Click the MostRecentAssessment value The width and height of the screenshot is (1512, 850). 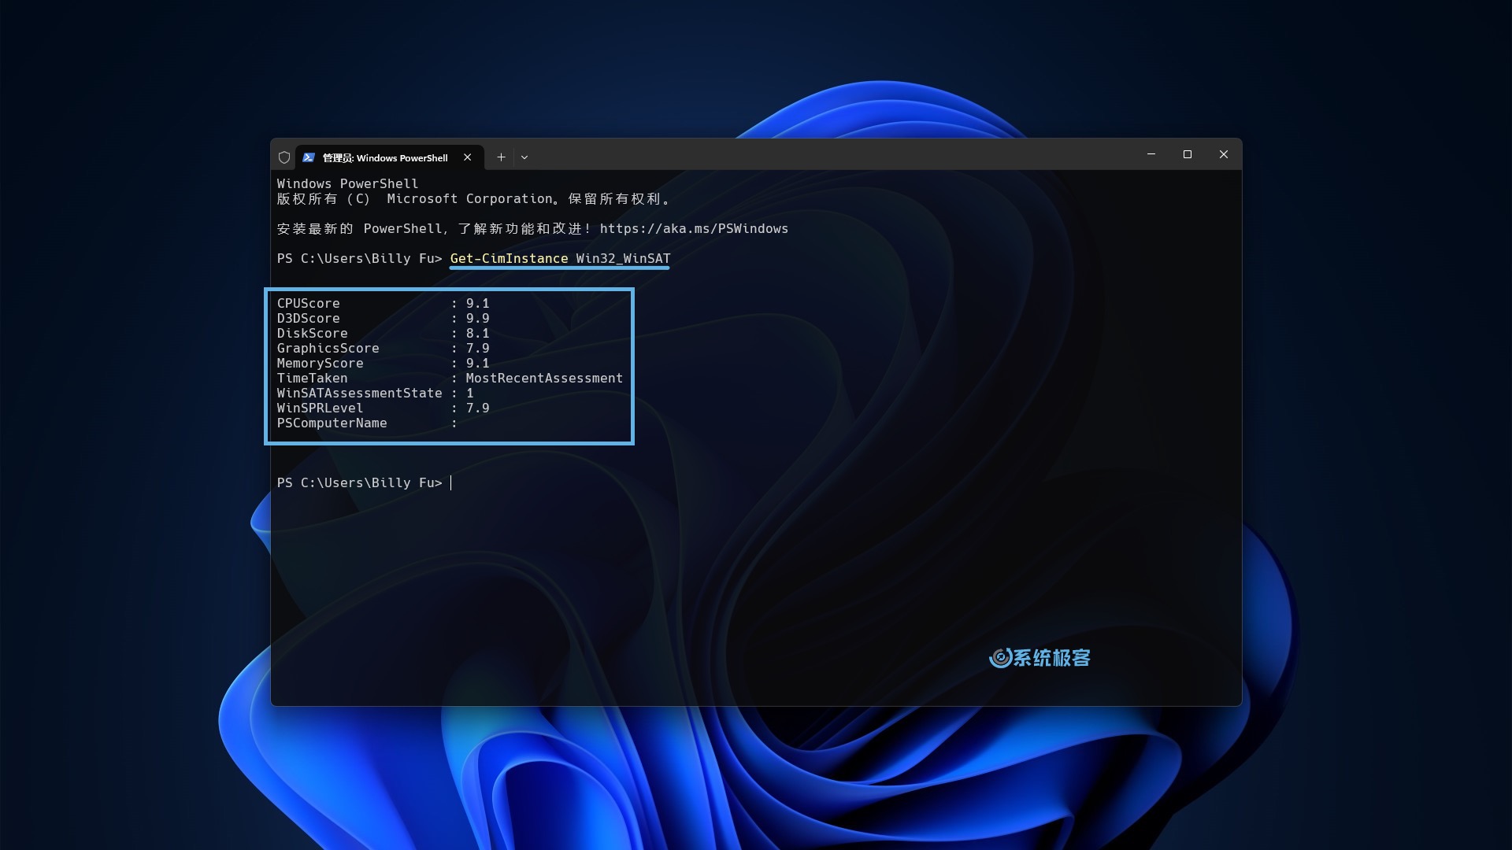[544, 378]
